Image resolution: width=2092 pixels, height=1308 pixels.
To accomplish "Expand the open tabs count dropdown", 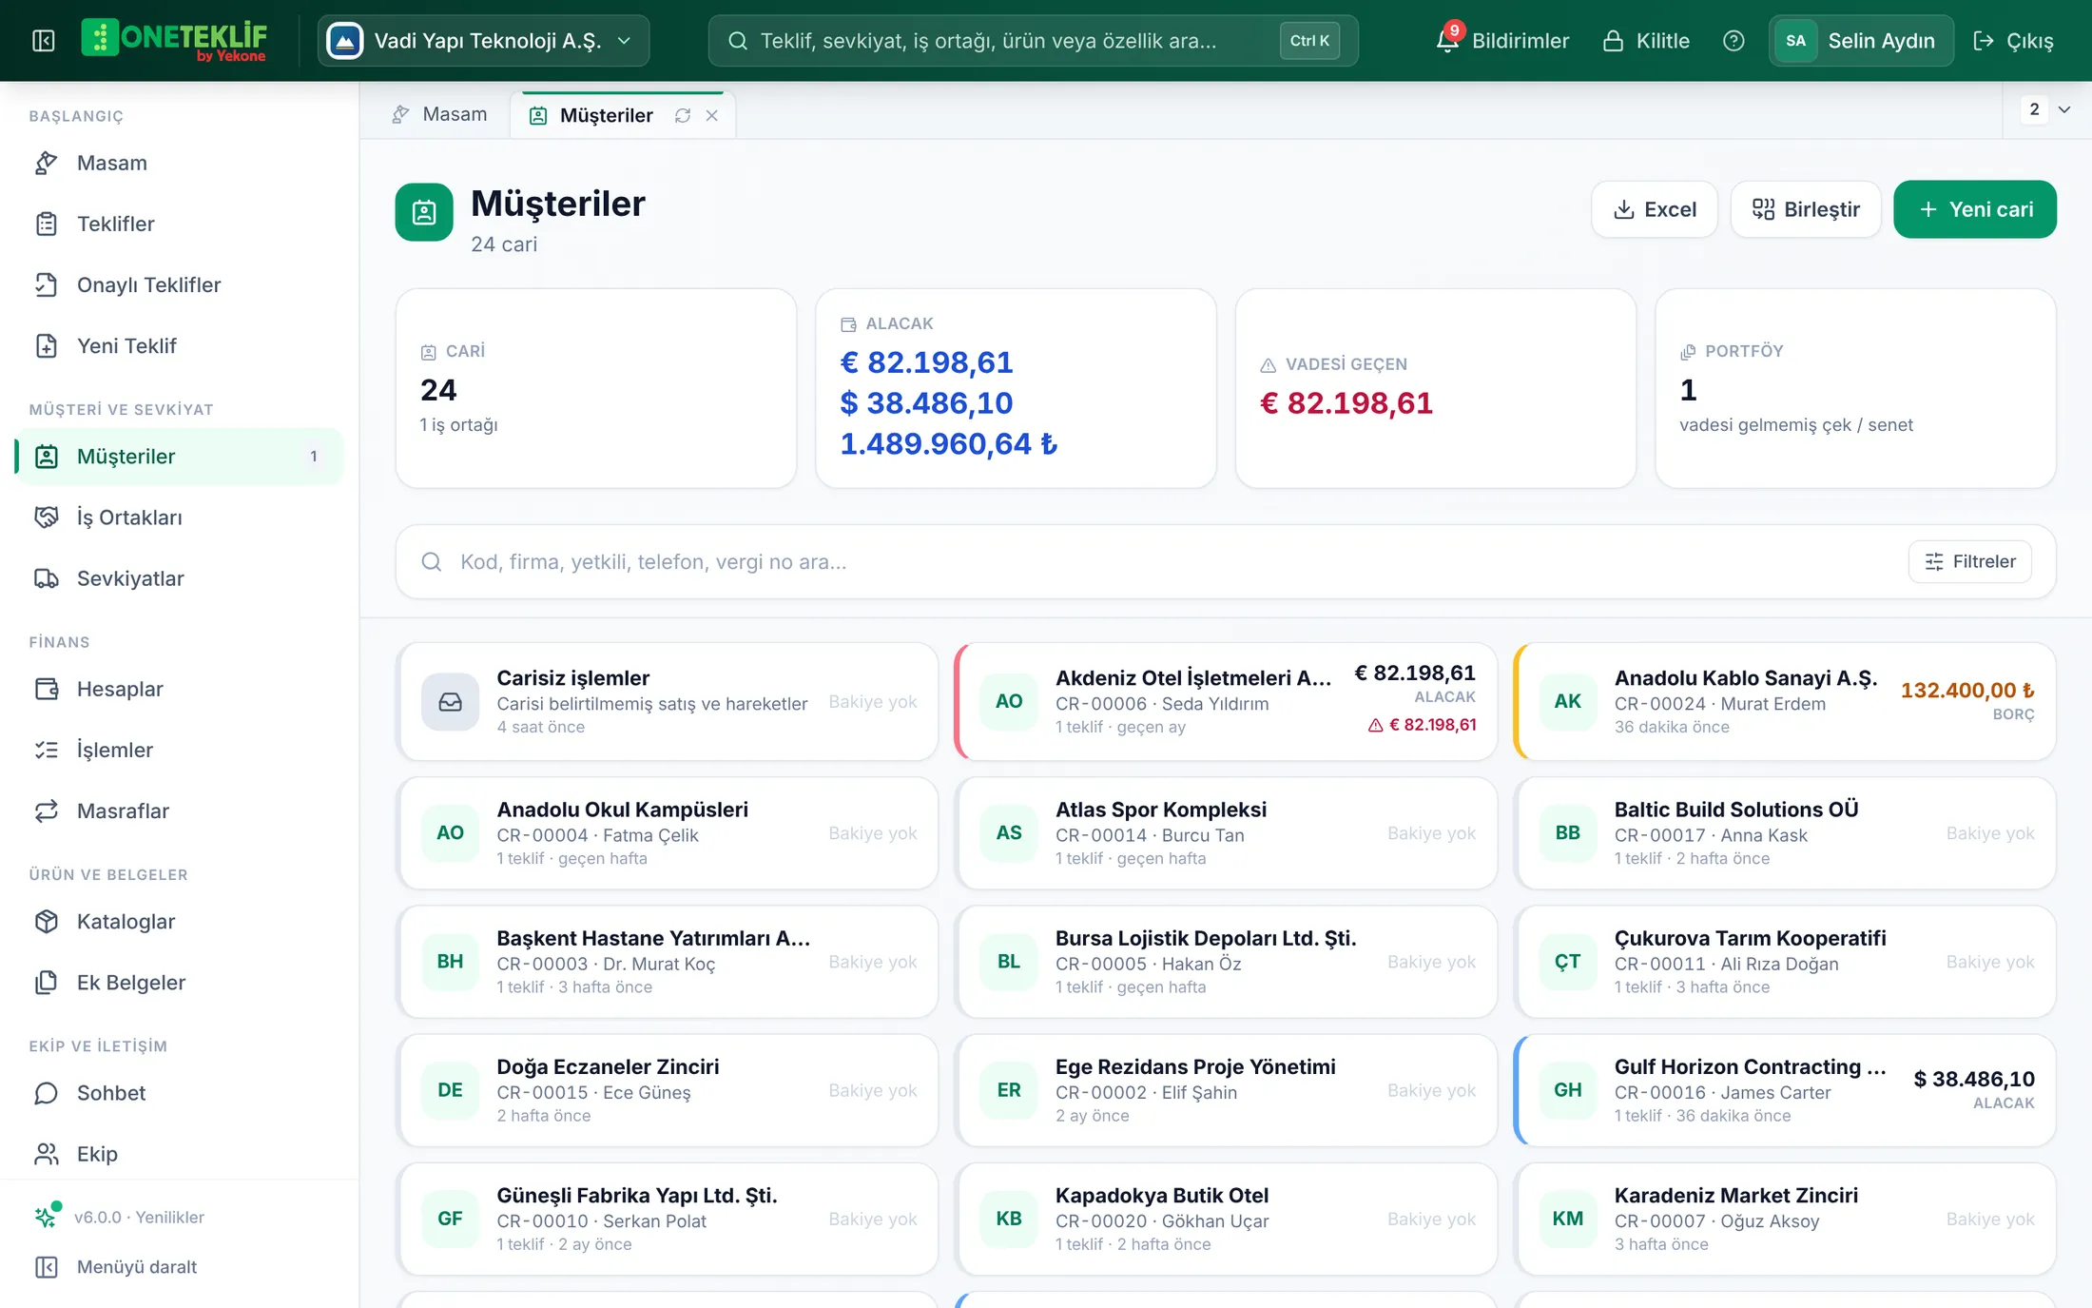I will coord(2047,109).
